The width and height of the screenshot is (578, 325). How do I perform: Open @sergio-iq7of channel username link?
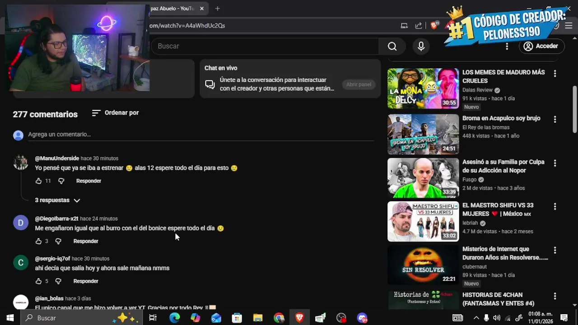(x=52, y=259)
